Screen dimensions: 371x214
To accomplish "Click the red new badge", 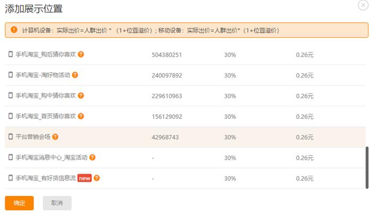I will 85,178.
